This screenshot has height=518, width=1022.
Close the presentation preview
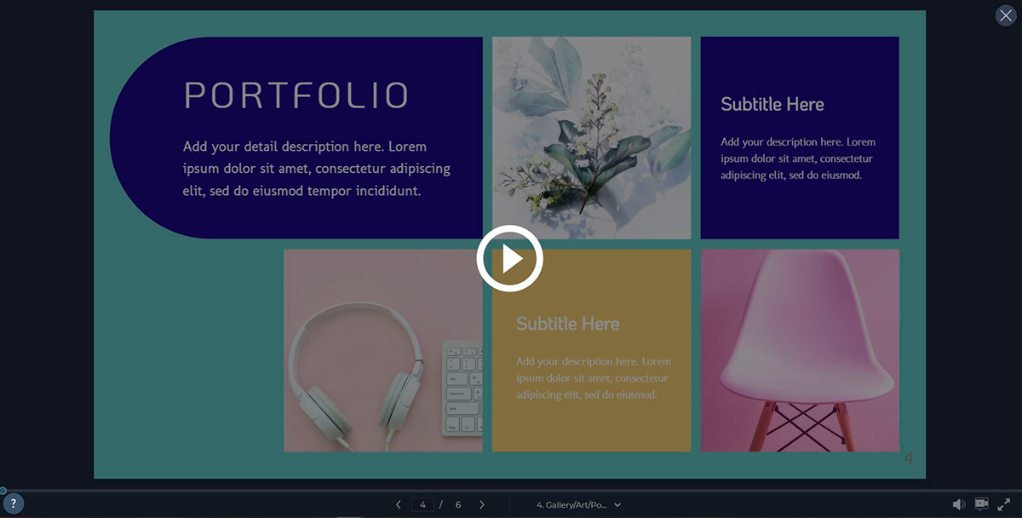(x=1006, y=16)
